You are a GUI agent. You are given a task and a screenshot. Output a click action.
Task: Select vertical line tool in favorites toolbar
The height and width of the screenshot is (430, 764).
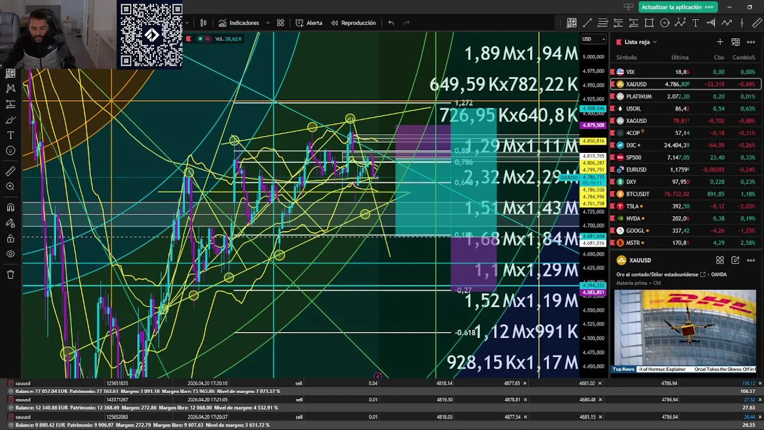(742, 23)
